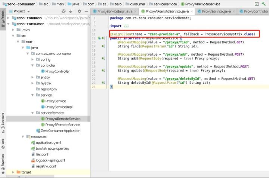
Task: Click the src breadcrumb in navigation bar
Action: pyautogui.click(x=44, y=4)
